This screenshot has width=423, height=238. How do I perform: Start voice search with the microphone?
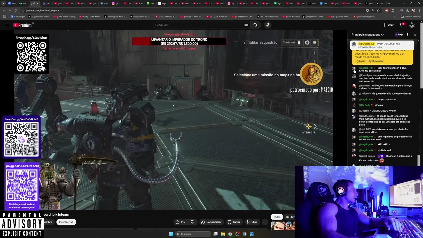click(x=268, y=25)
